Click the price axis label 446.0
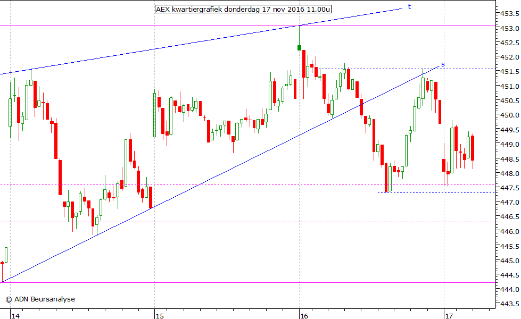 click(510, 231)
